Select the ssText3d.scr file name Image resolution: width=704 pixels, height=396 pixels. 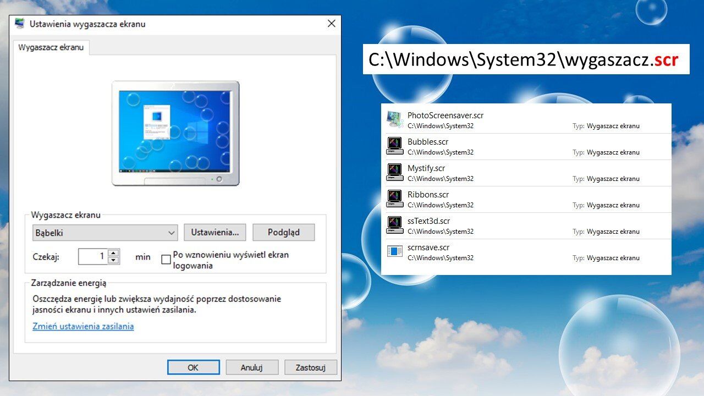click(x=429, y=221)
